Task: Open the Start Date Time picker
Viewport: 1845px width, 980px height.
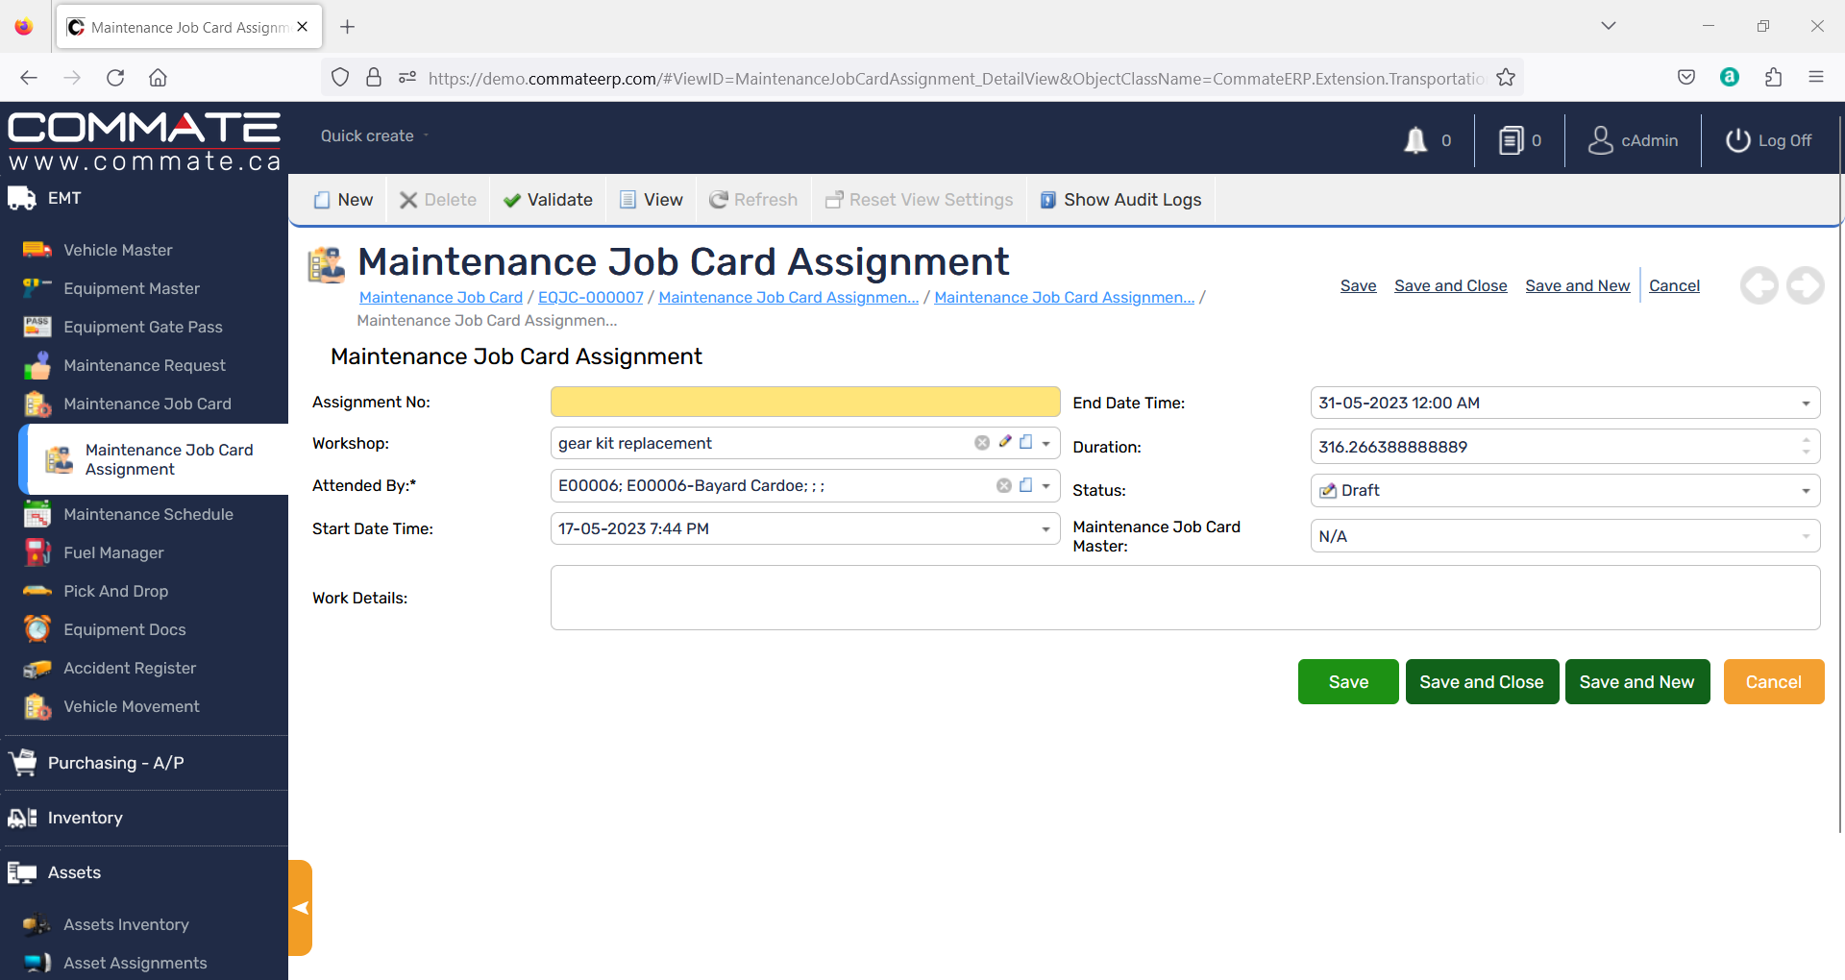Action: [x=1046, y=529]
